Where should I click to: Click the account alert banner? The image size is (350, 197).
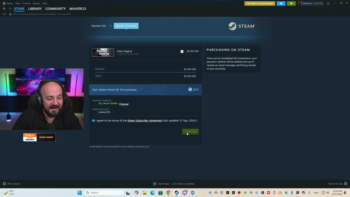(x=260, y=3)
